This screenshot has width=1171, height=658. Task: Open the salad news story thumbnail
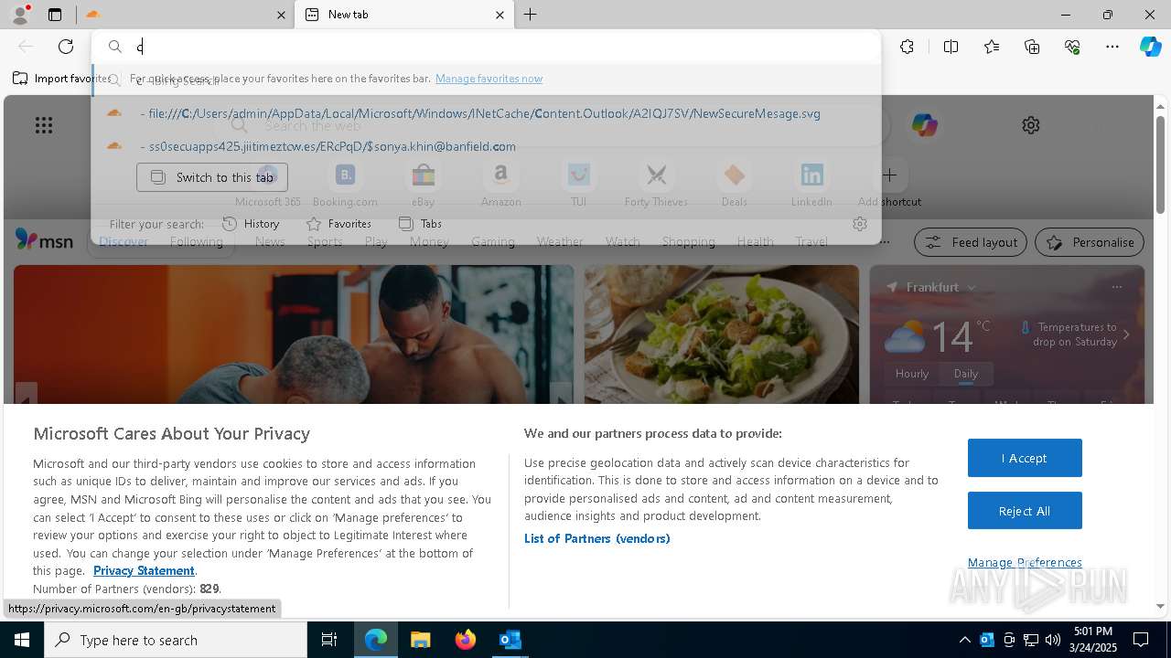click(722, 334)
